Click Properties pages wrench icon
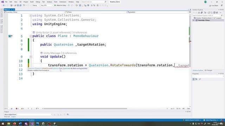Image resolution: width=225 pixels, height=126 pixels. (x=200, y=79)
